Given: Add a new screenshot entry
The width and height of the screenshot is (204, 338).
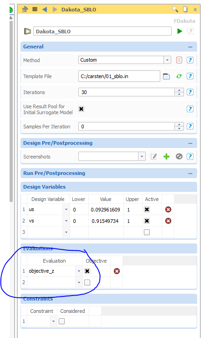Looking at the screenshot, I should pyautogui.click(x=166, y=157).
